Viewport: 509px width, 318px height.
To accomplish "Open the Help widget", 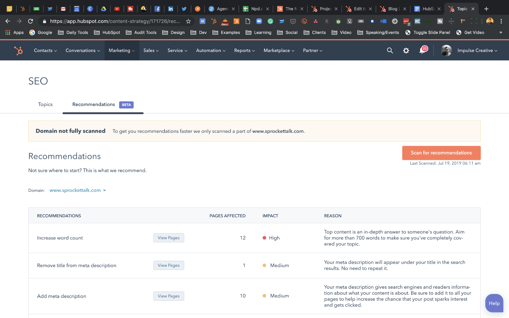I will tap(494, 303).
